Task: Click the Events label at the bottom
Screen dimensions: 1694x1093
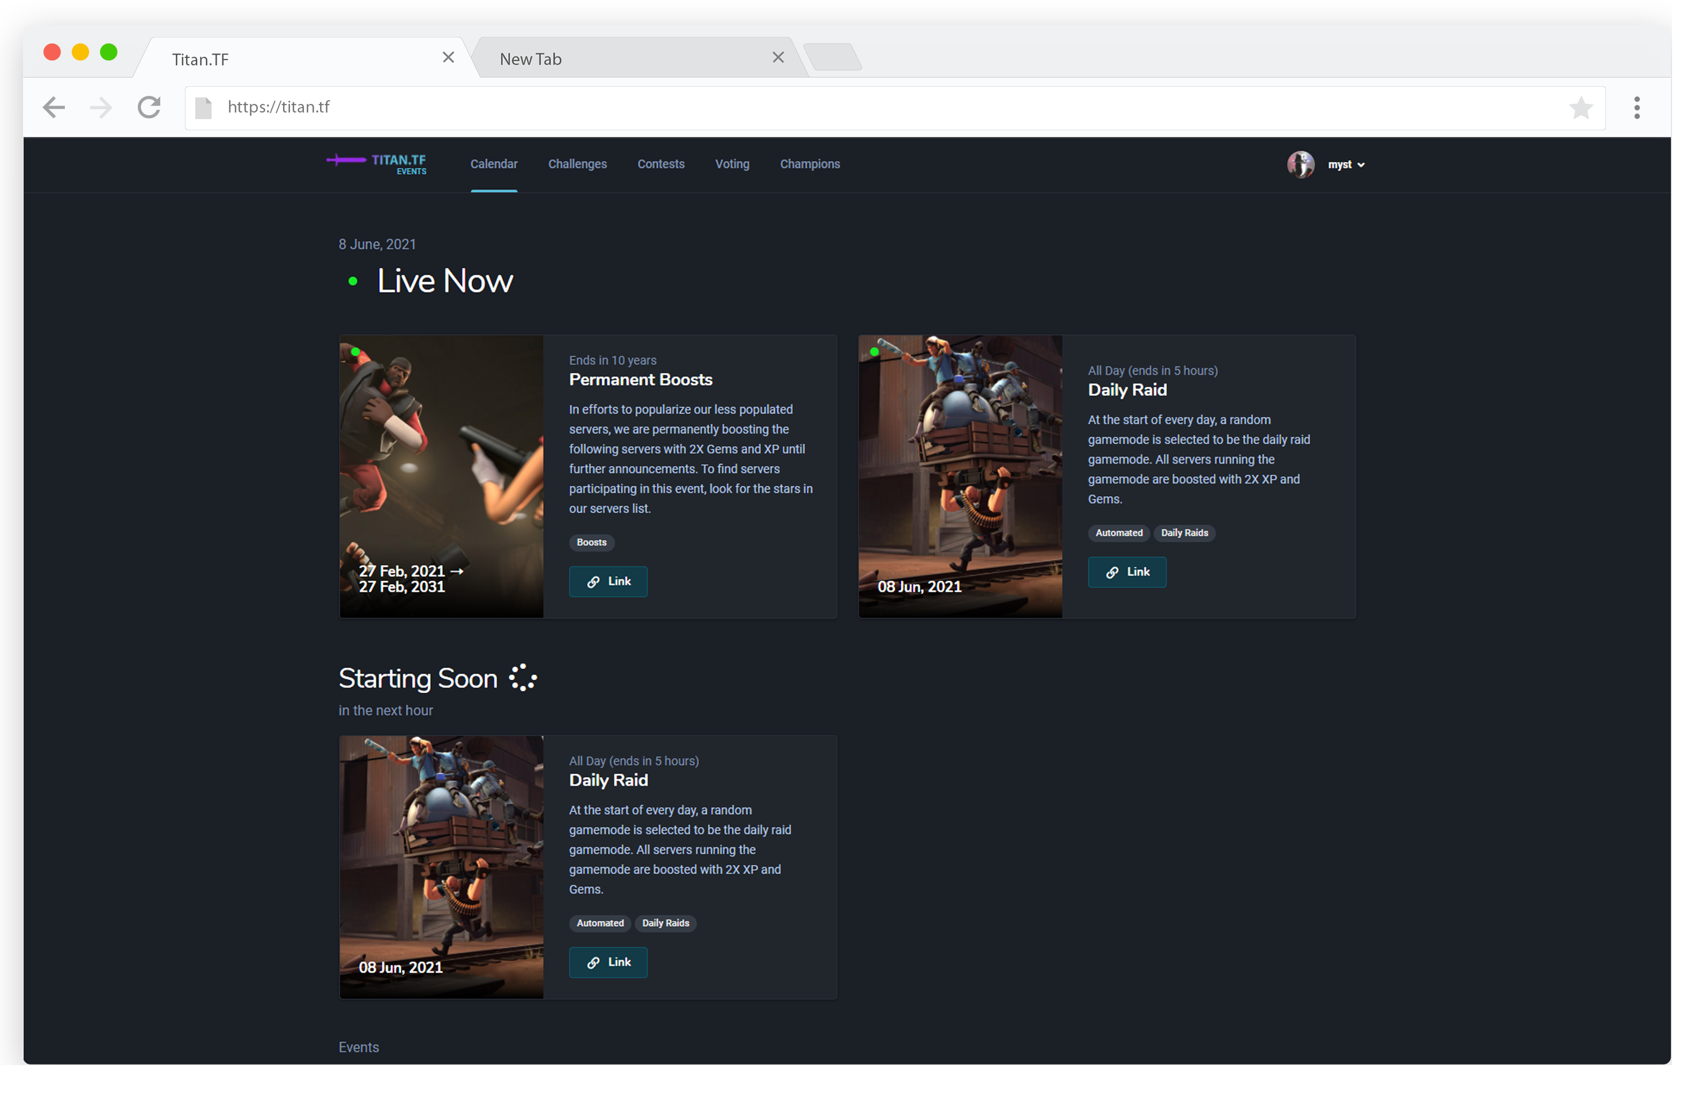Action: click(359, 1047)
